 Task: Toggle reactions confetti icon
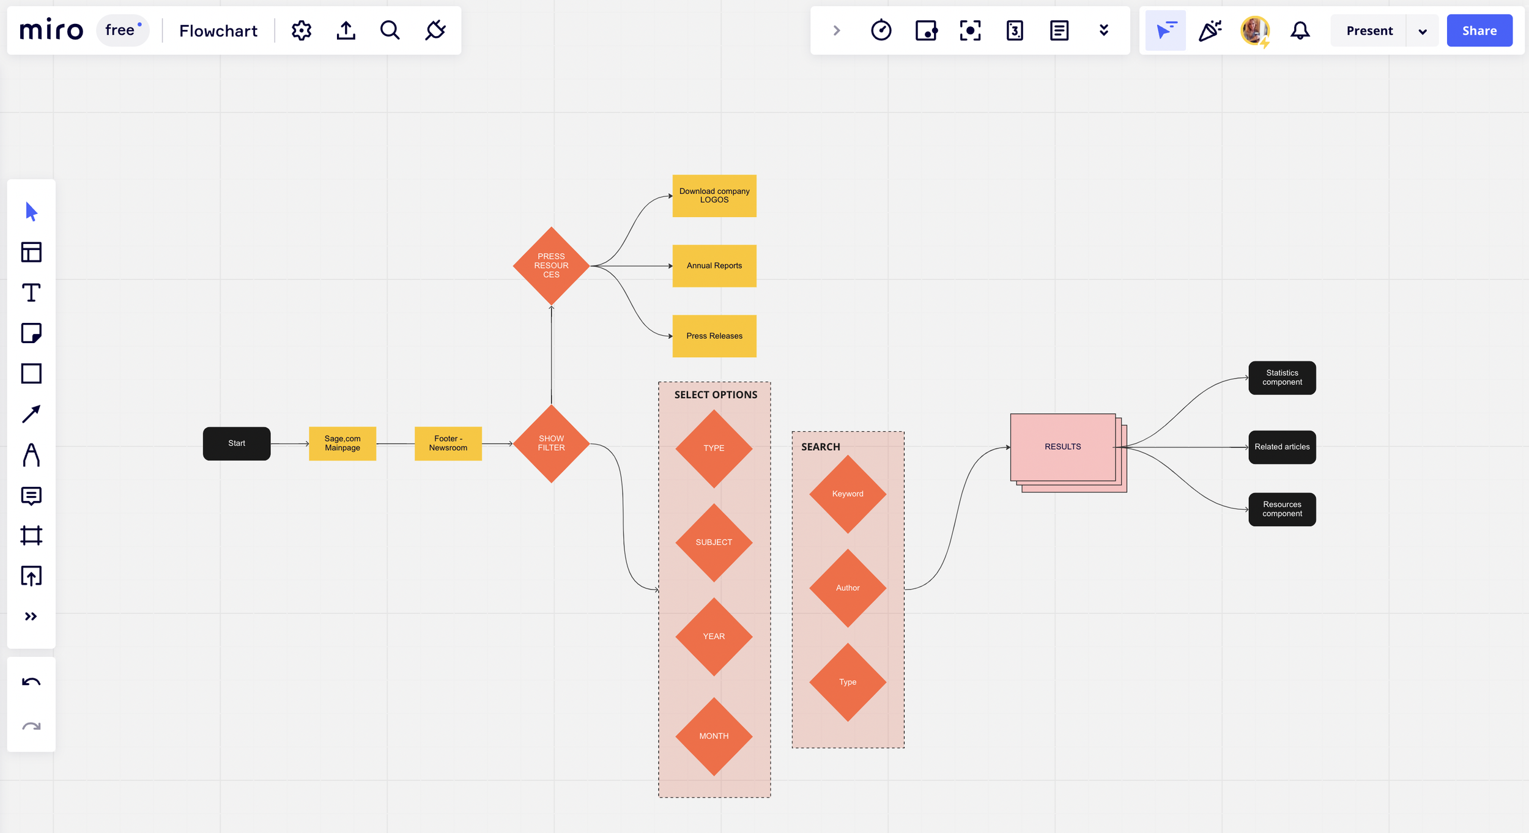pyautogui.click(x=1210, y=31)
